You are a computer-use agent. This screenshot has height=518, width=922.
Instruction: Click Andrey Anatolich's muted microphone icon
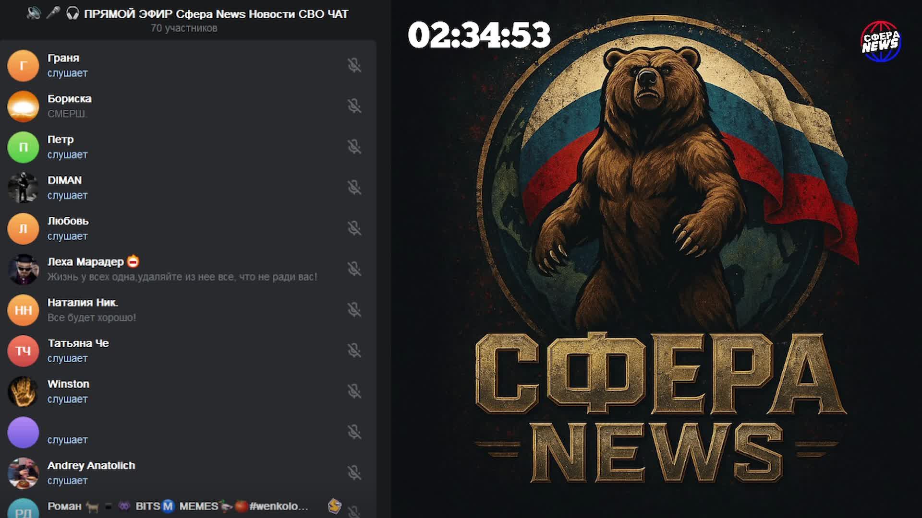[354, 473]
